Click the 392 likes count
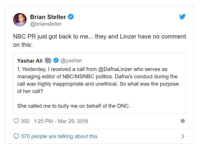201x149 pixels. click(x=25, y=121)
